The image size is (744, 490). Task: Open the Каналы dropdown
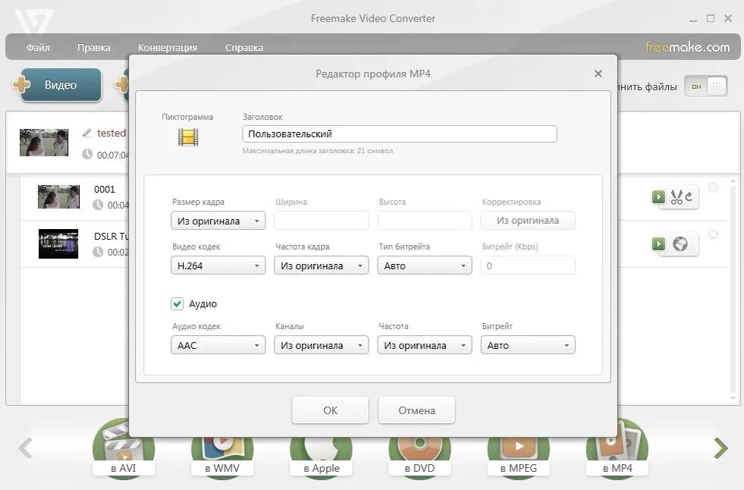322,345
